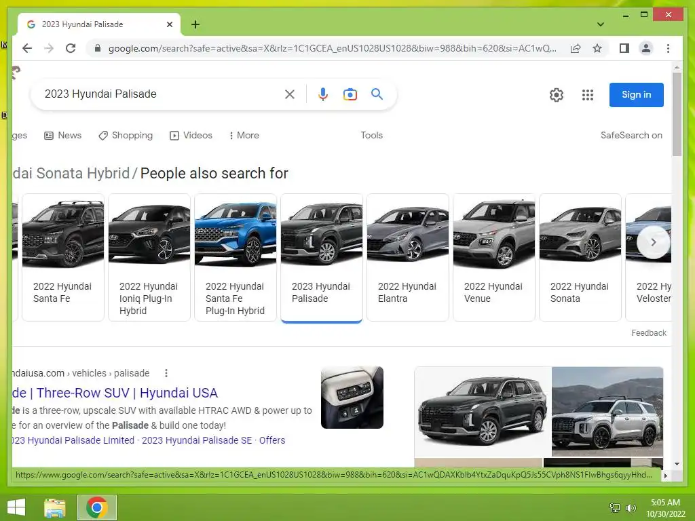Click Hyundai Sonata Hybrid breadcrumb heading
Image resolution: width=695 pixels, height=521 pixels.
point(71,173)
